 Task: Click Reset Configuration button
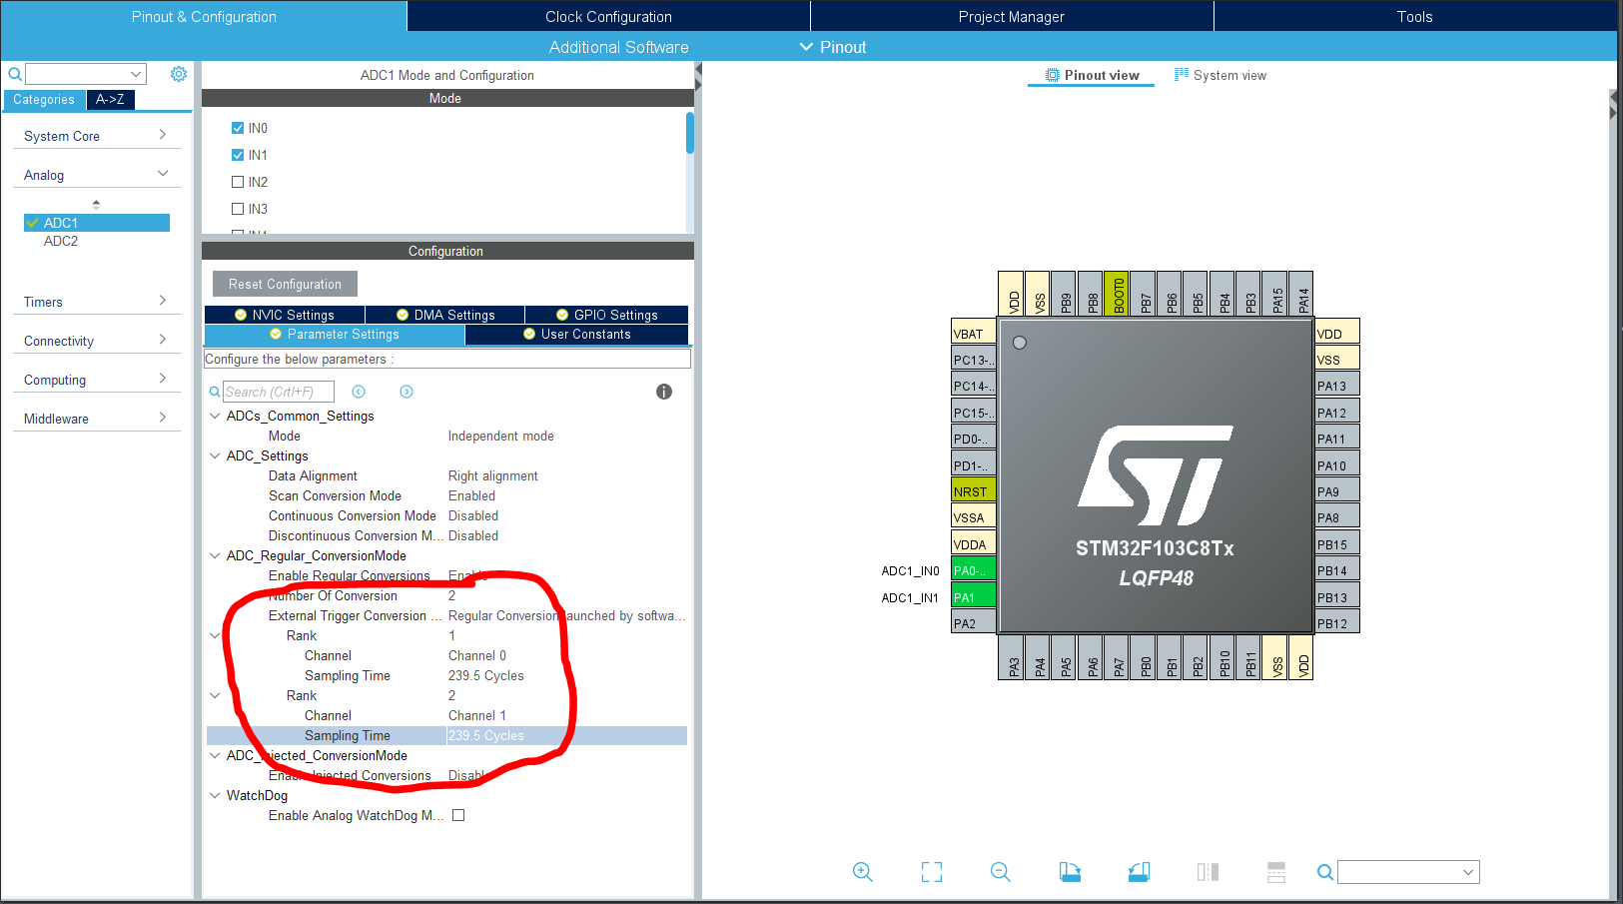tap(285, 284)
